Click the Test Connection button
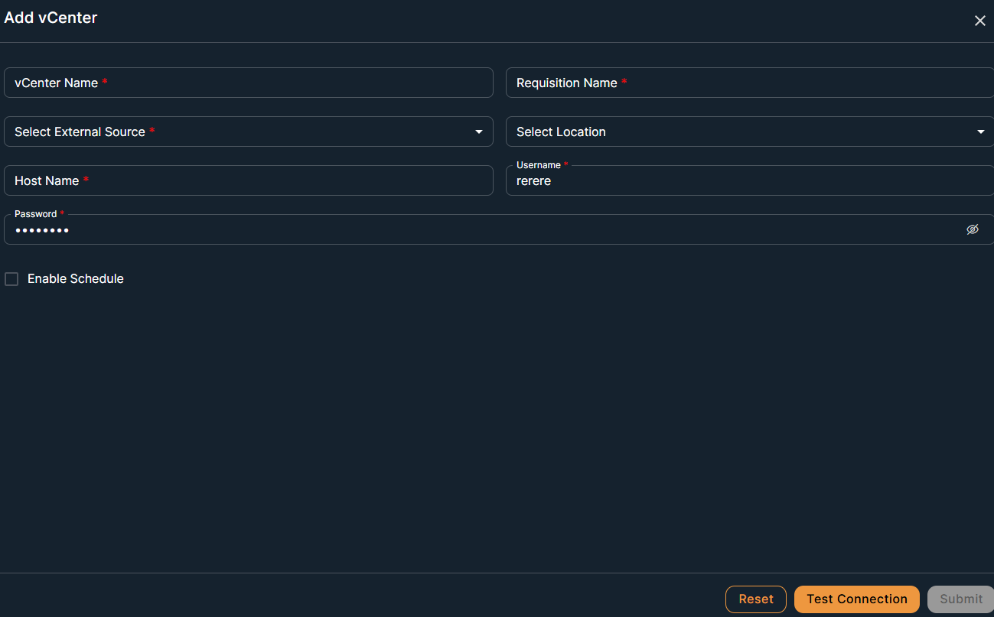Viewport: 994px width, 617px height. coord(857,599)
